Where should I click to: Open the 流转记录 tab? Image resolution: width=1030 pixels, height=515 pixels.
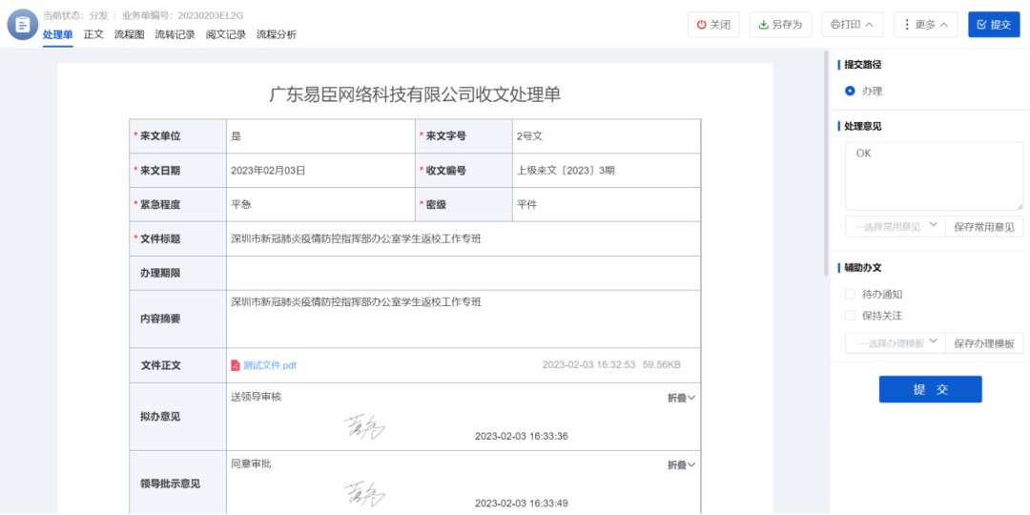point(175,35)
